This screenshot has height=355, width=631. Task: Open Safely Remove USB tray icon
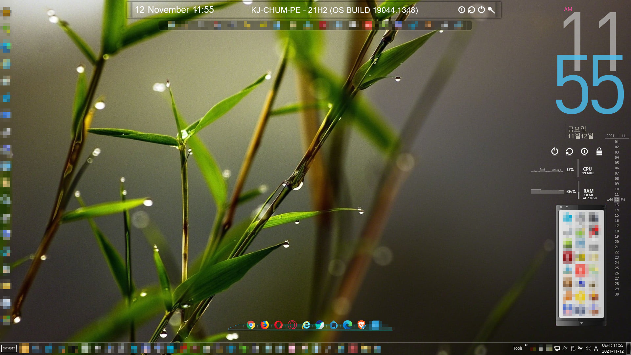coord(573,348)
